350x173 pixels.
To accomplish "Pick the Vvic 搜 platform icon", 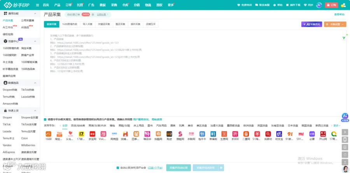I will click(103, 134).
